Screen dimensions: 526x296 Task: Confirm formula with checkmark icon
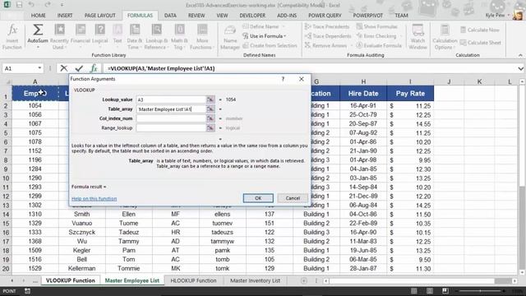tap(79, 68)
